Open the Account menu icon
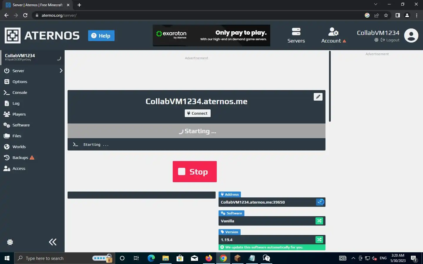The image size is (423, 264). [x=333, y=31]
